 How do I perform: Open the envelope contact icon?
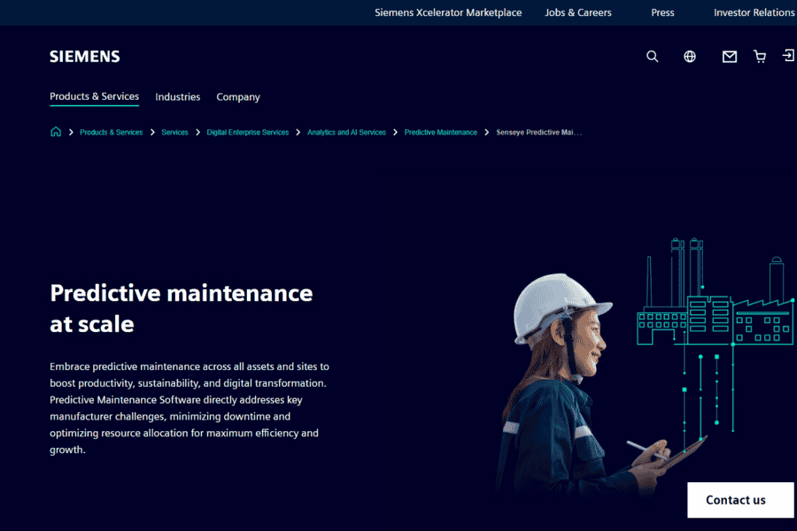(x=730, y=57)
